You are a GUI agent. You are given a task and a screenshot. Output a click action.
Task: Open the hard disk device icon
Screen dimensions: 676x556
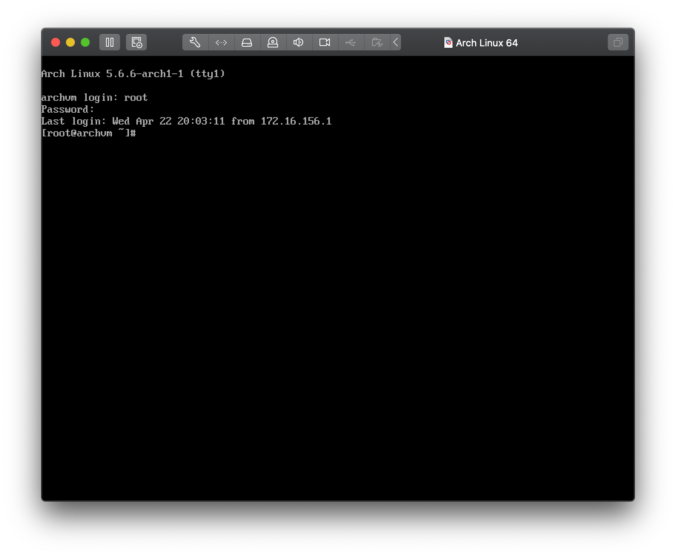tap(247, 42)
